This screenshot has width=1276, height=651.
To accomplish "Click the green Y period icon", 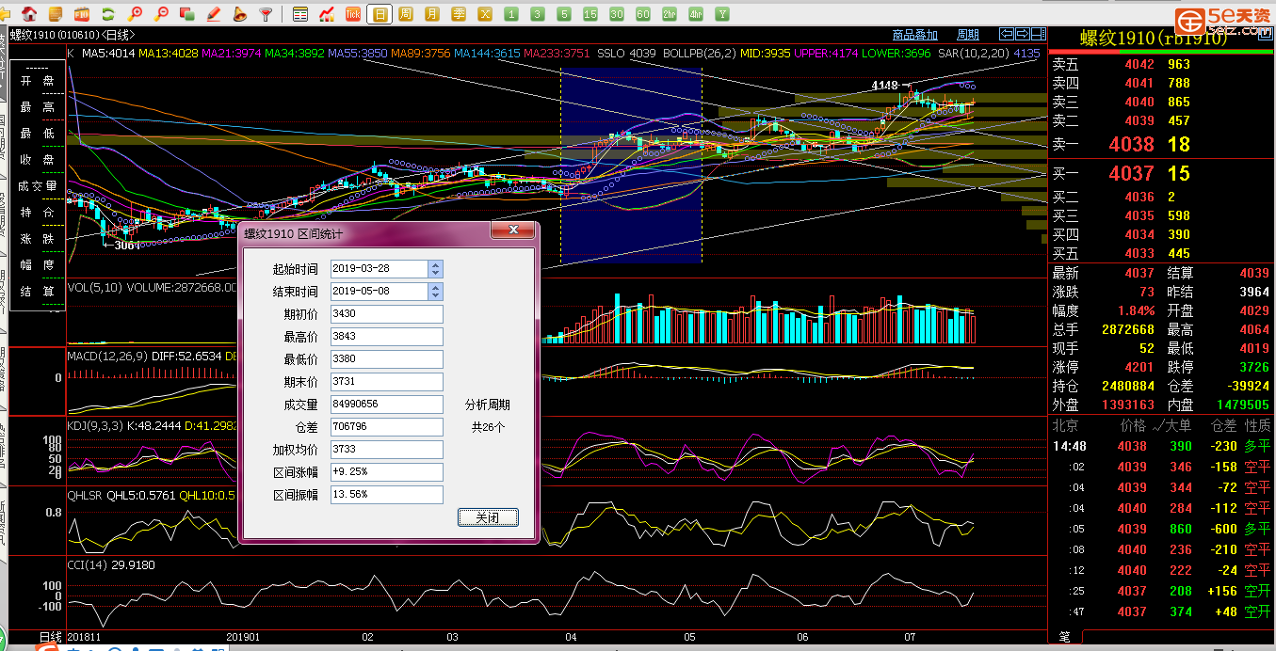I will point(722,14).
